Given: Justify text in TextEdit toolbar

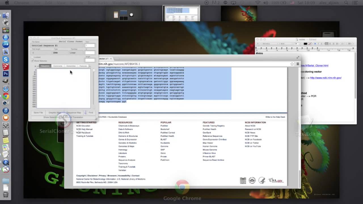Looking at the screenshot, I should point(337,44).
